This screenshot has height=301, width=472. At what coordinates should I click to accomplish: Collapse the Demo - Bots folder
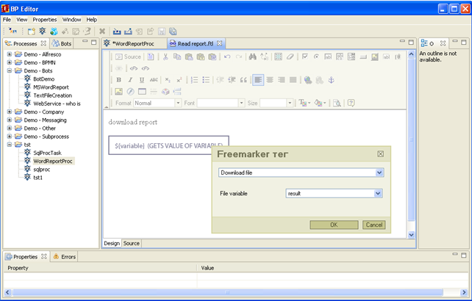tap(10, 70)
